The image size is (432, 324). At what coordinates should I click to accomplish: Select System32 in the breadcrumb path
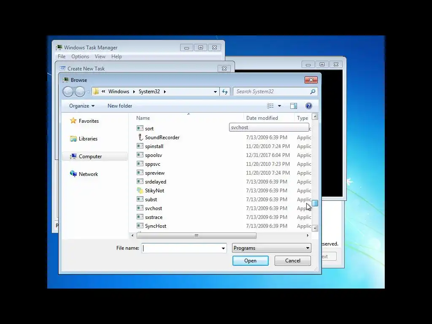point(149,92)
